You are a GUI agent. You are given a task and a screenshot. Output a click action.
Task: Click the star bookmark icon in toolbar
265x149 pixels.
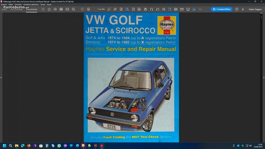49,9
